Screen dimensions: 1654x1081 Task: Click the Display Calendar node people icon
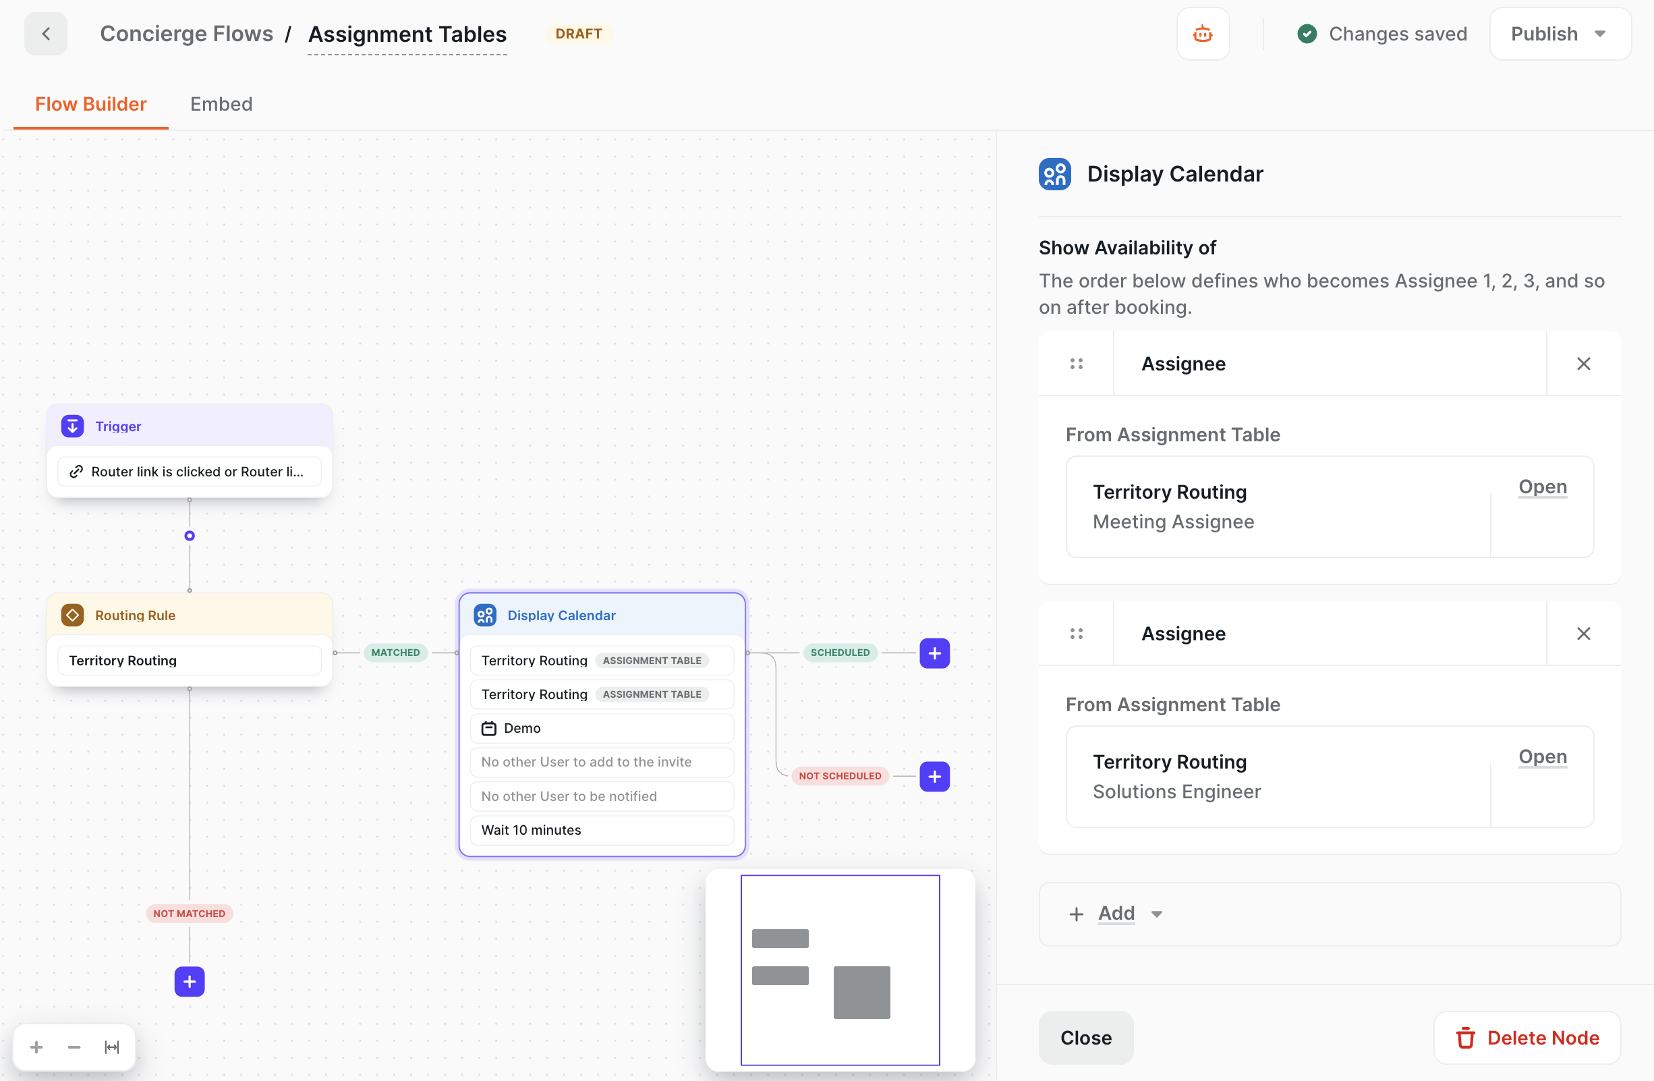coord(485,615)
